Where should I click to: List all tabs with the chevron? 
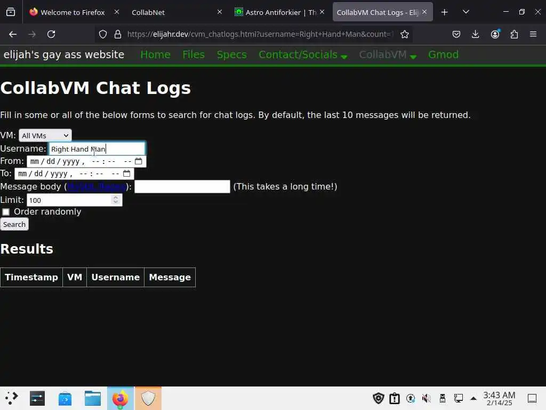point(466,12)
